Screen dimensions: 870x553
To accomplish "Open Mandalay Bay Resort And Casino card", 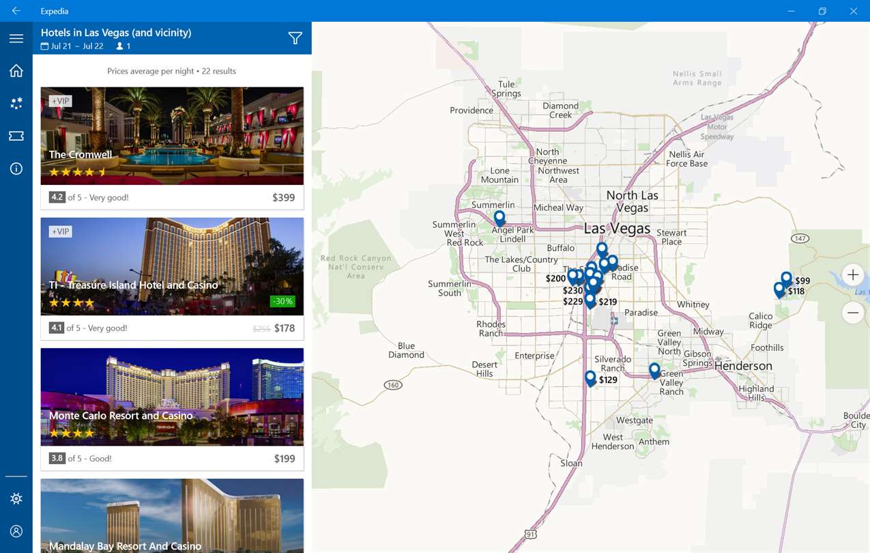I will (x=172, y=515).
